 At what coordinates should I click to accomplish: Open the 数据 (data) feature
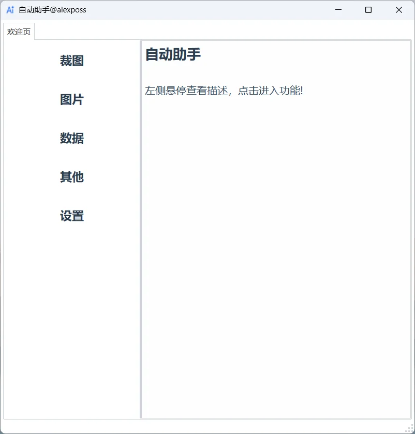pyautogui.click(x=71, y=138)
